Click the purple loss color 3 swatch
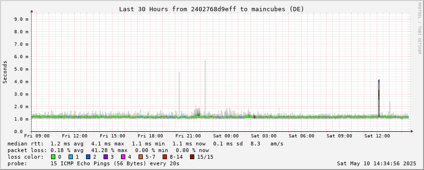424x170 pixels. pos(105,157)
